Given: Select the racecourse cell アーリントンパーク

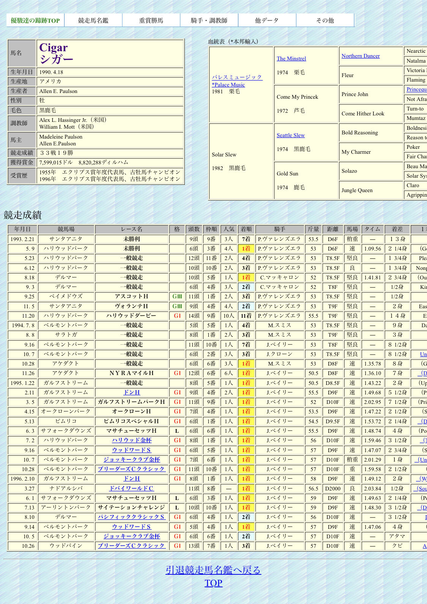Looking at the screenshot, I should click(66, 507).
